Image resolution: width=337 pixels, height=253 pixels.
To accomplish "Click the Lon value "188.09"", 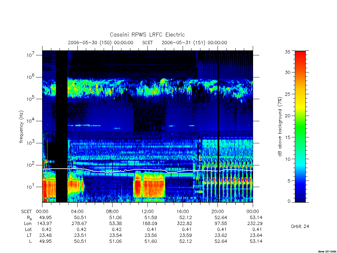I will pyautogui.click(x=149, y=224).
